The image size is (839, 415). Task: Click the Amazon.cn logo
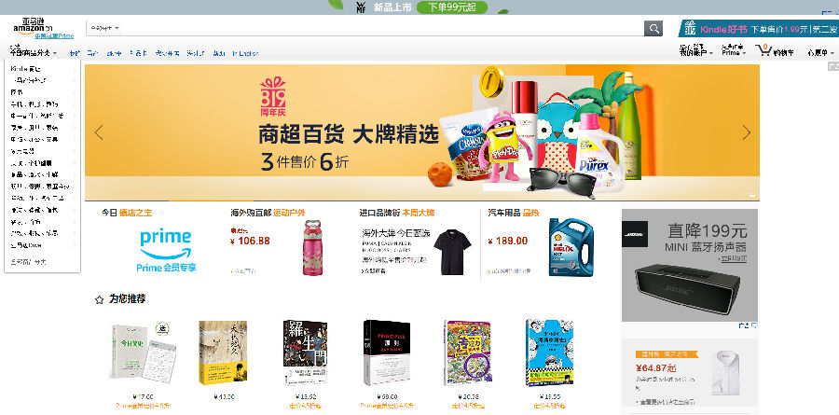click(34, 26)
